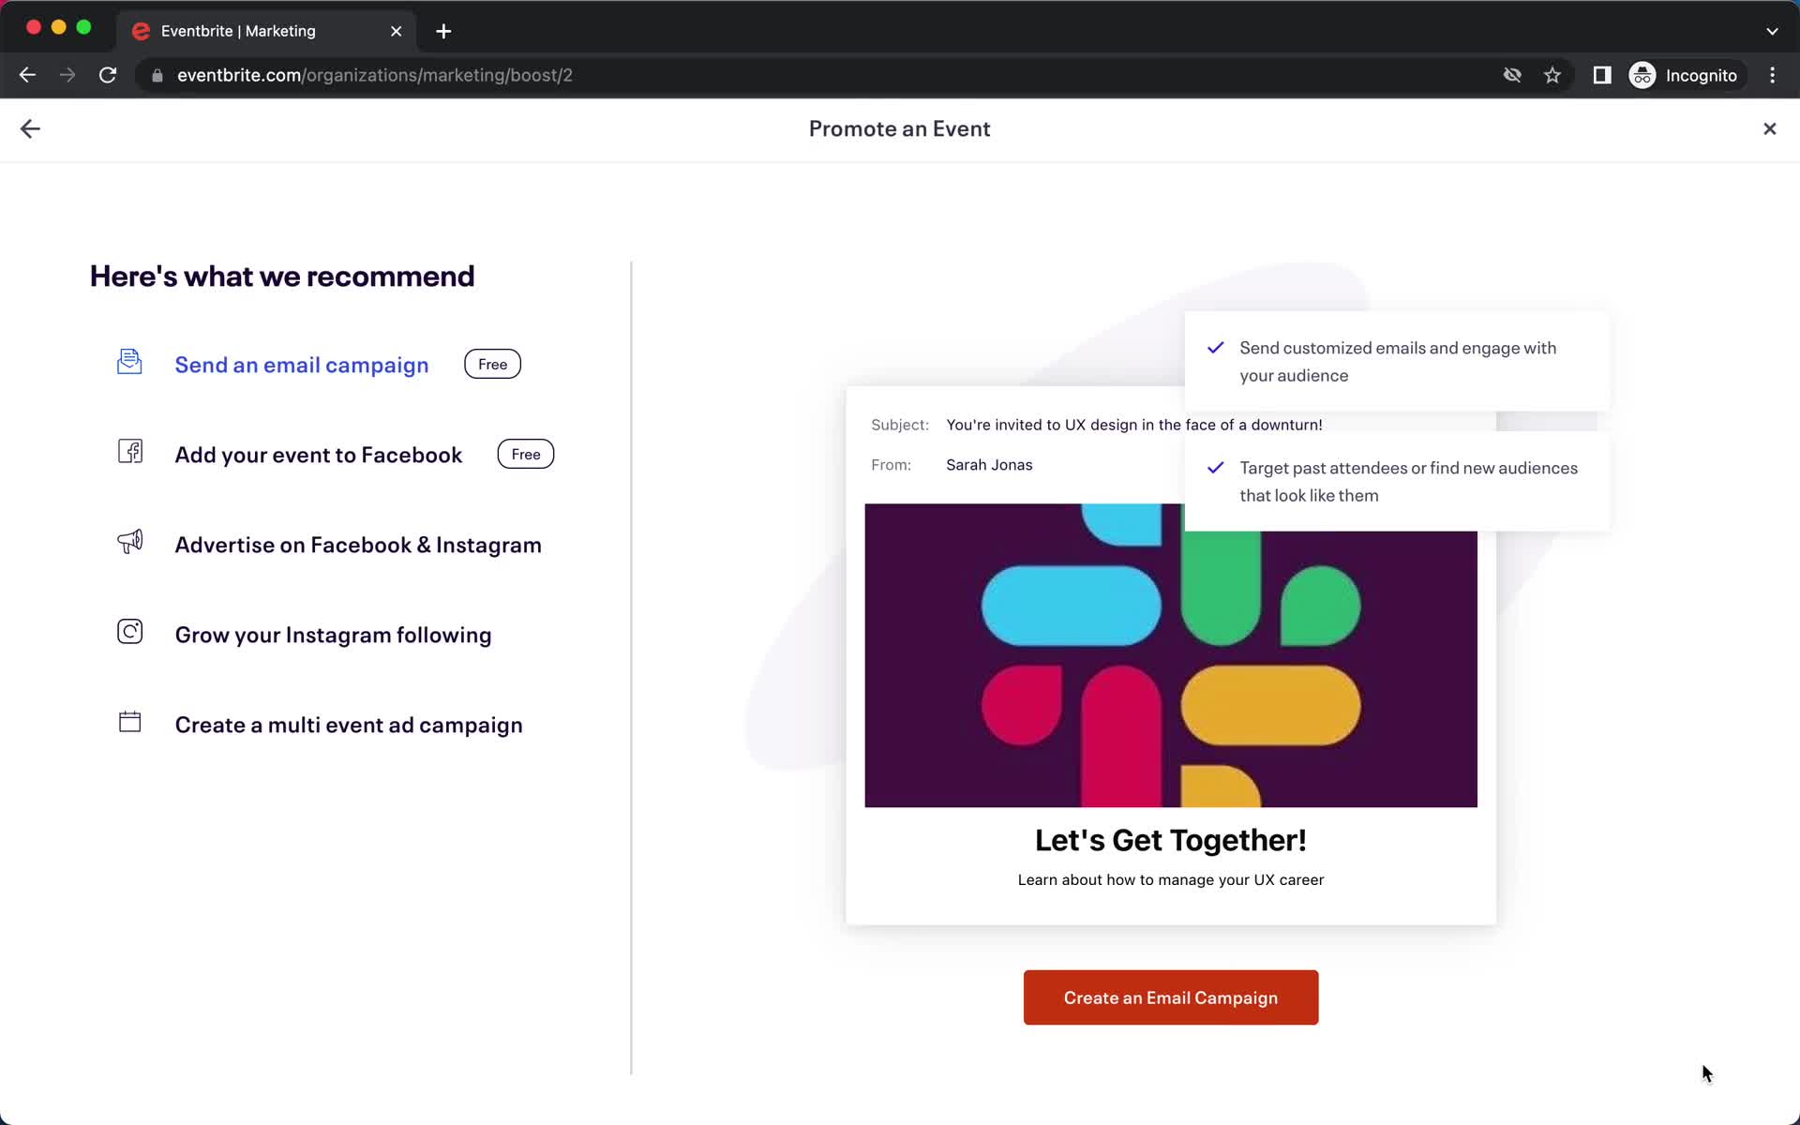Click Create an Email Campaign button
The height and width of the screenshot is (1125, 1800).
[1172, 997]
